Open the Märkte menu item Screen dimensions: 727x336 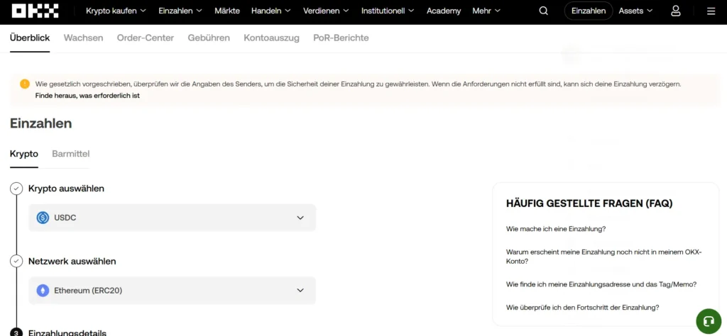[227, 11]
